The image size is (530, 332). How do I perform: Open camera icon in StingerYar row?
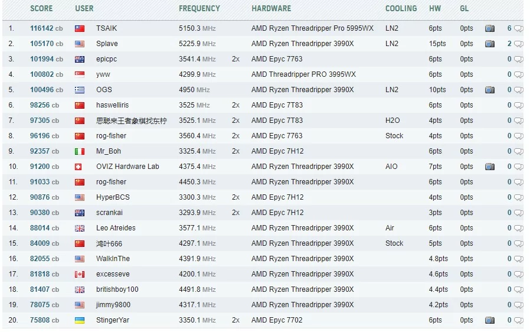(x=490, y=320)
